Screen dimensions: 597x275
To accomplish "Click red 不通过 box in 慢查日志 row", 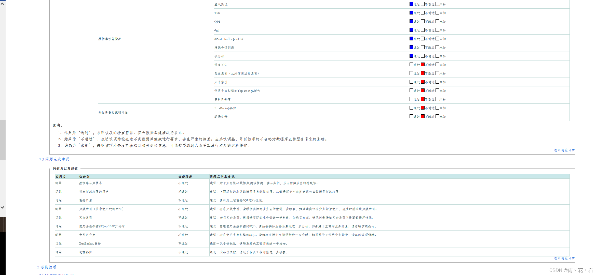I will point(423,65).
